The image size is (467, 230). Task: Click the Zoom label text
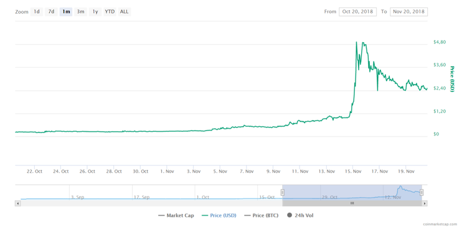tap(21, 12)
